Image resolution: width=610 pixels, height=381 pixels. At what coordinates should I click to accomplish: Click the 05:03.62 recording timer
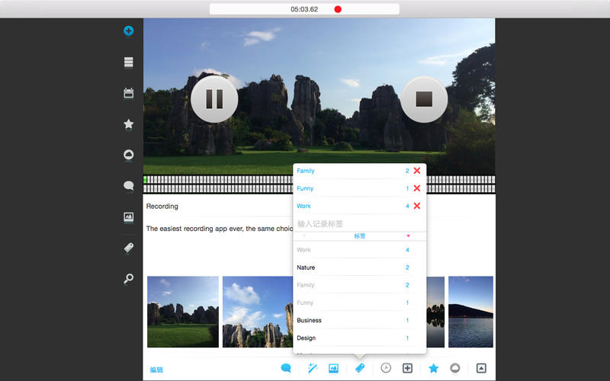[x=304, y=9]
